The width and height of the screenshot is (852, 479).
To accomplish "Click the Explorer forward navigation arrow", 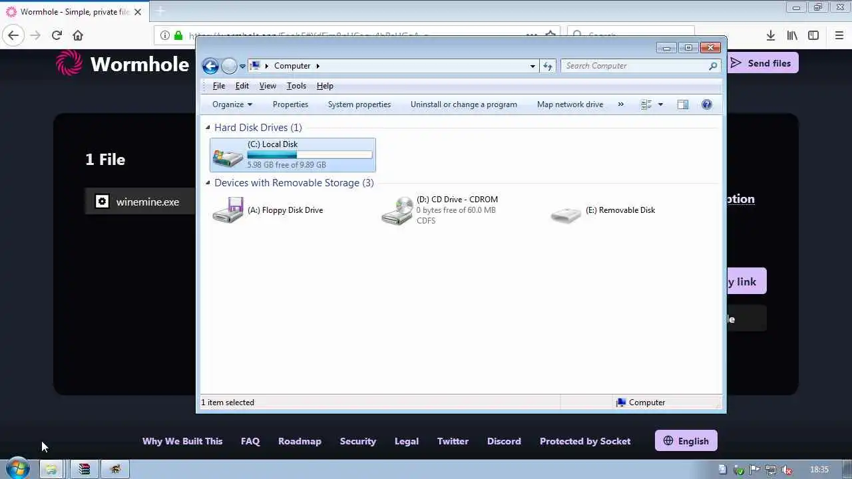I will pyautogui.click(x=229, y=66).
